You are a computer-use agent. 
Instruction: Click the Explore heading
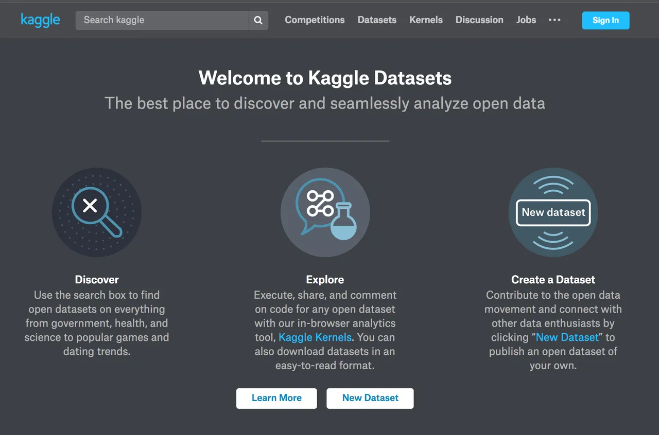coord(325,280)
